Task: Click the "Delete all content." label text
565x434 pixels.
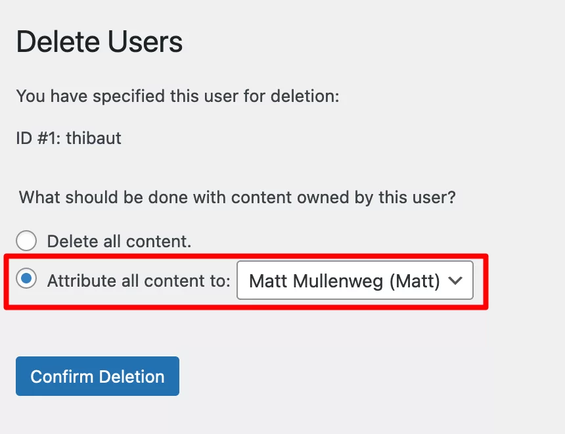Action: [x=120, y=241]
